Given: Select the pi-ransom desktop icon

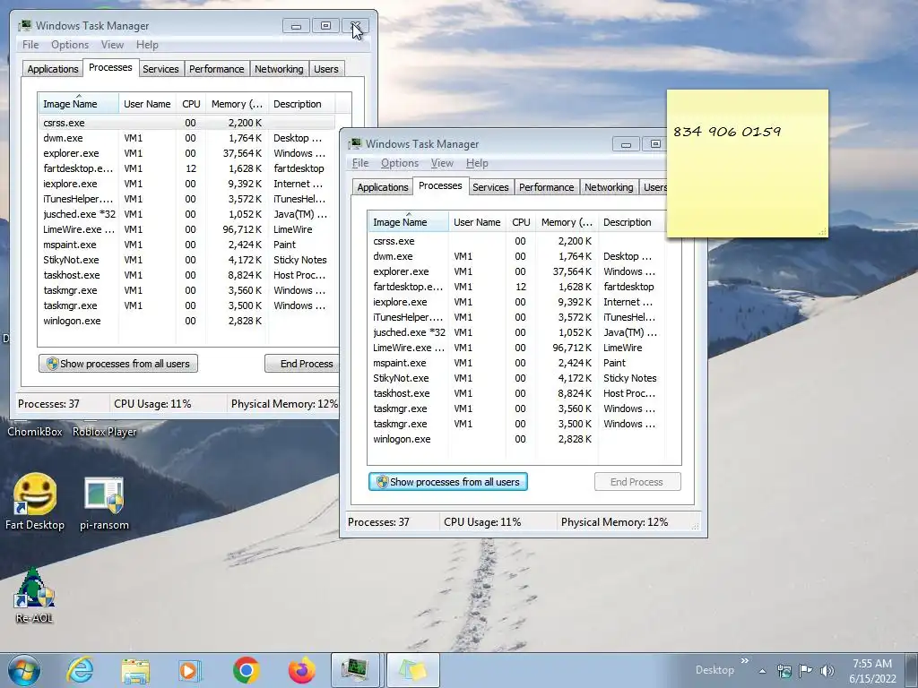Looking at the screenshot, I should coord(104,504).
